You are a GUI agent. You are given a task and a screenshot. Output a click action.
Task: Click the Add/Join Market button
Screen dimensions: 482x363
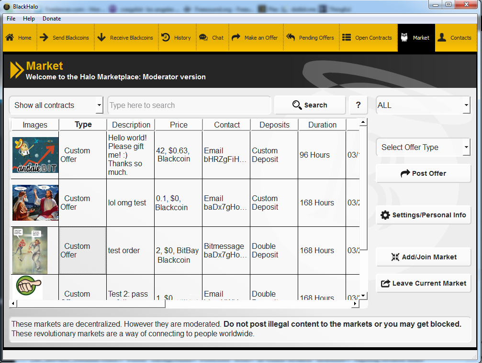[423, 257]
